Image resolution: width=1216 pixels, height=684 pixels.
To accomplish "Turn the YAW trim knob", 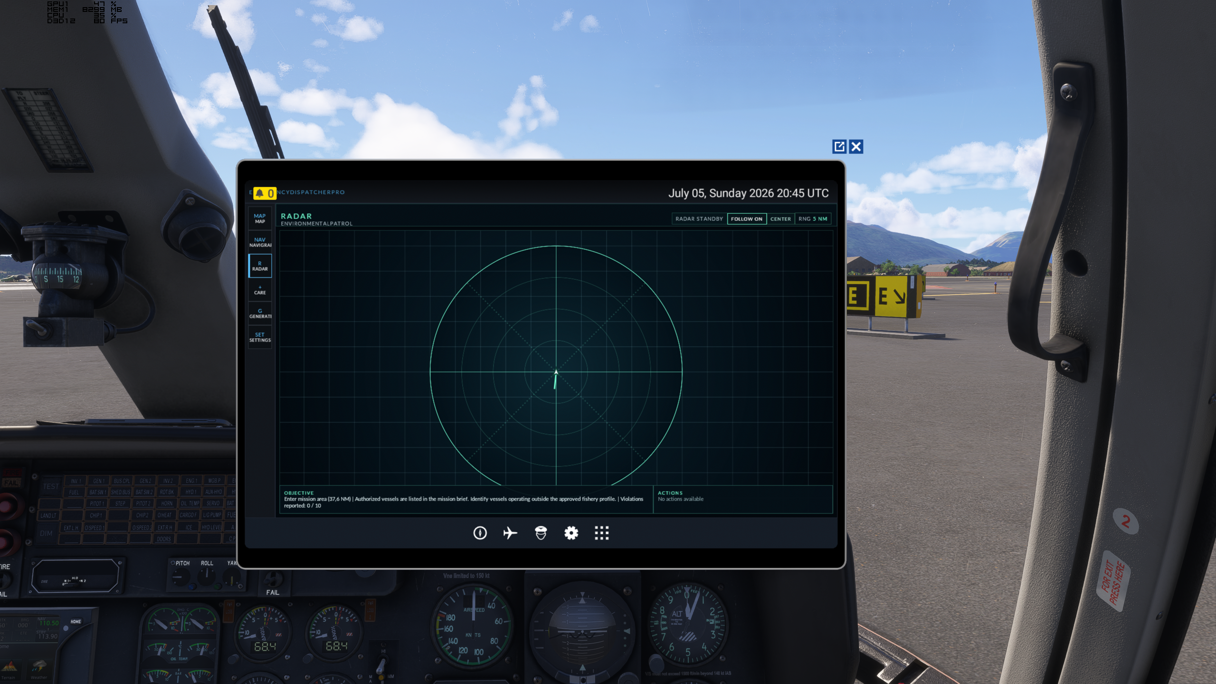I will click(231, 578).
